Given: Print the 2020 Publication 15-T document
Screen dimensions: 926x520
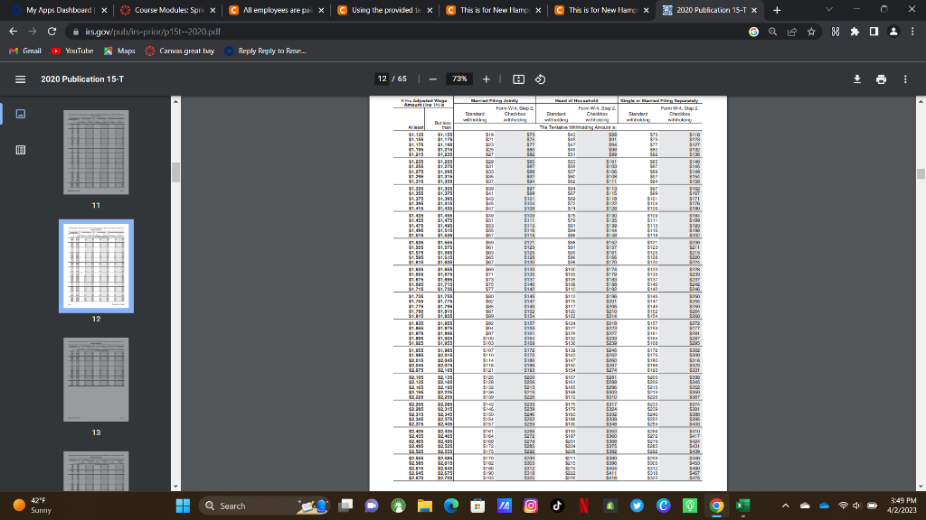Looking at the screenshot, I should tap(881, 79).
